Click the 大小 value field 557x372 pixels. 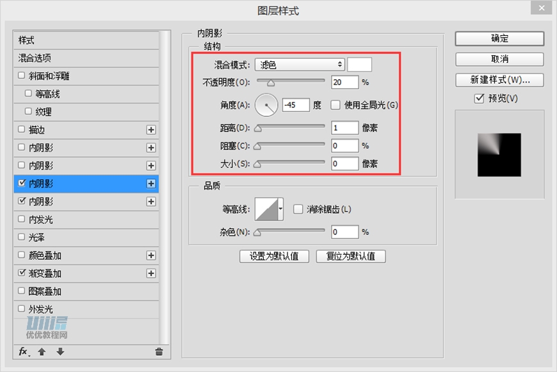tap(345, 163)
